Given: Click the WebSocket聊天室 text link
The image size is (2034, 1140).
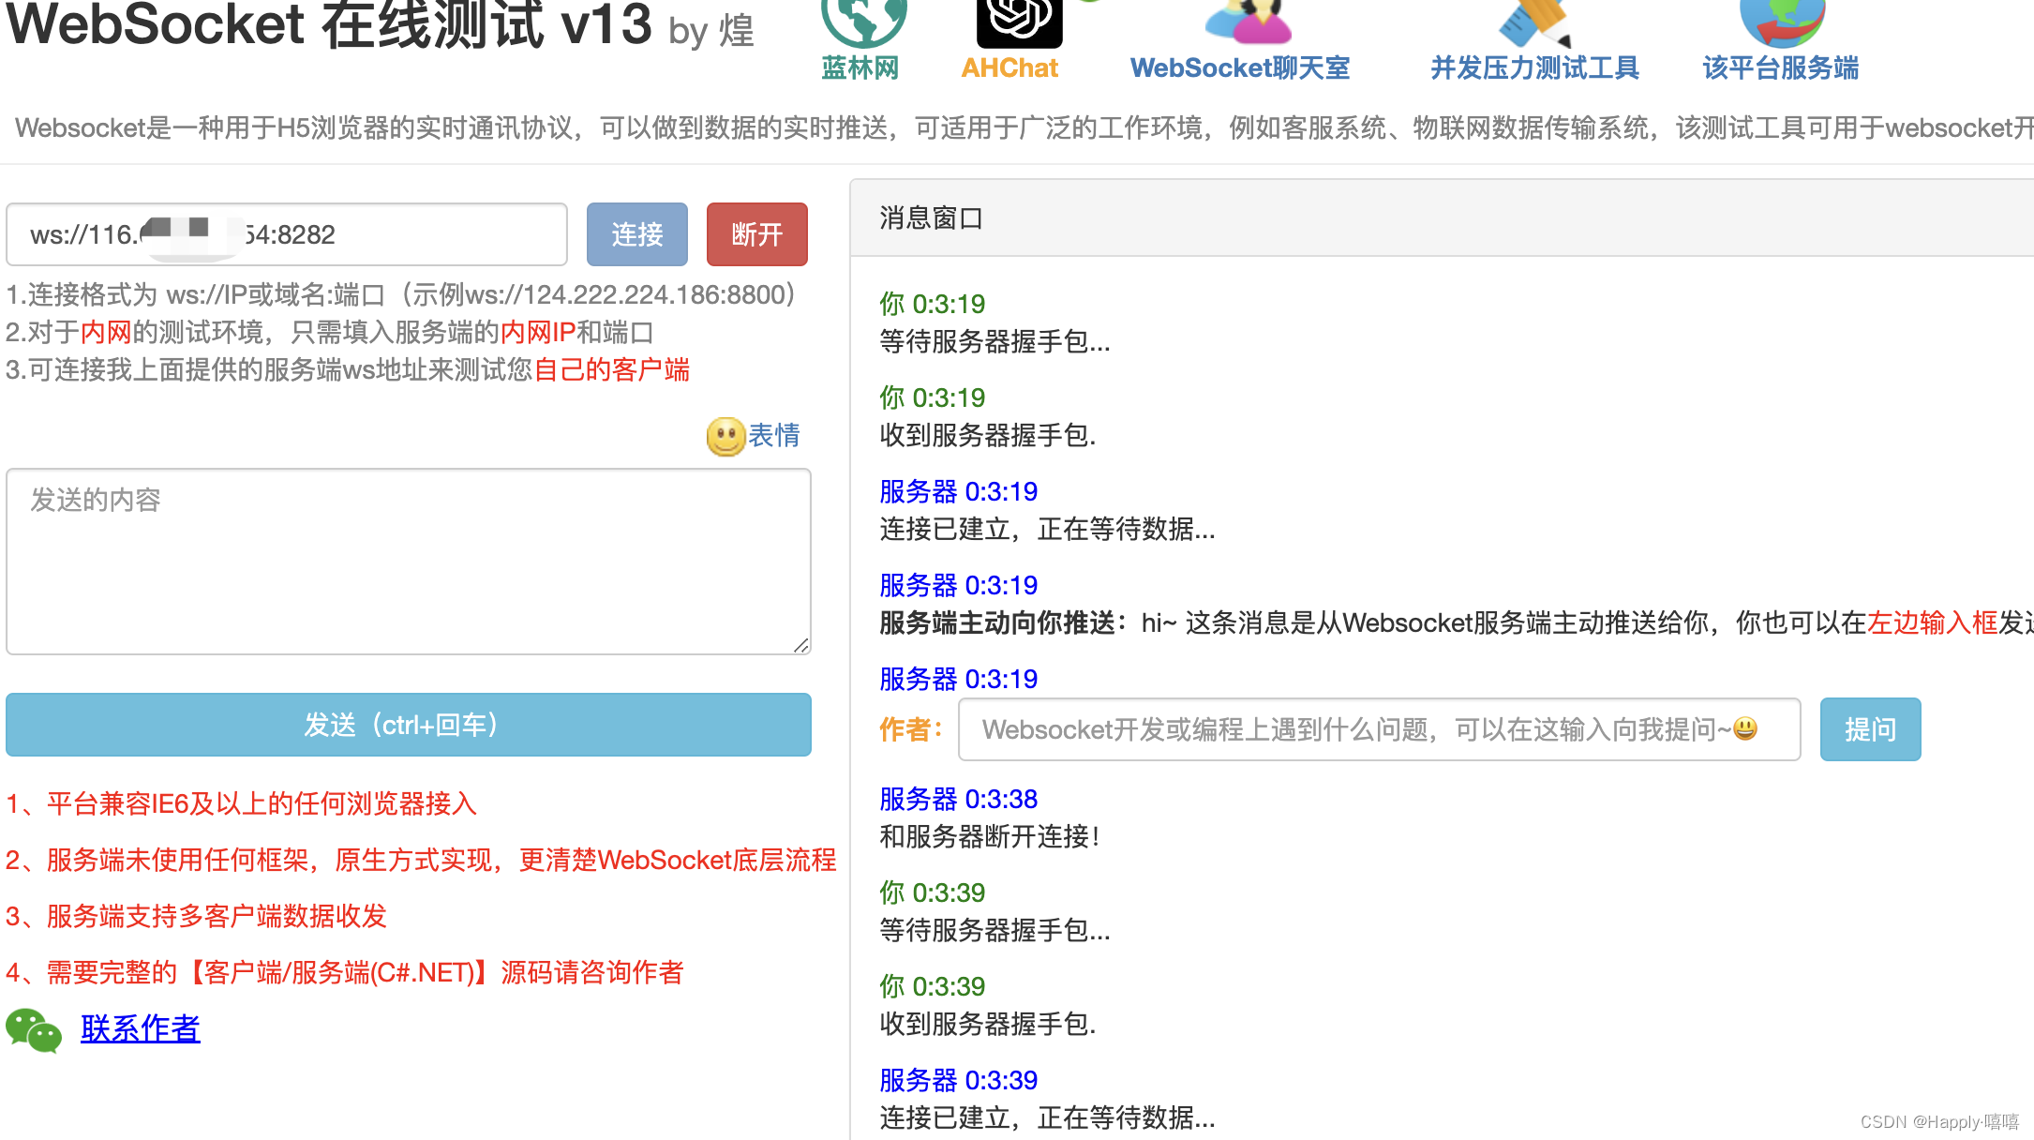Looking at the screenshot, I should 1240,67.
